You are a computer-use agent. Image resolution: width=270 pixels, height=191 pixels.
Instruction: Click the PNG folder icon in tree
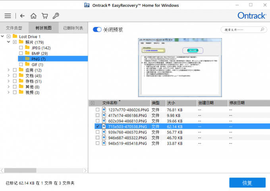pyautogui.click(x=27, y=59)
